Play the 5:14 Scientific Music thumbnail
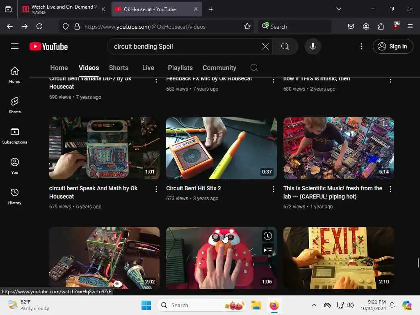Image resolution: width=420 pixels, height=315 pixels. pos(338,148)
